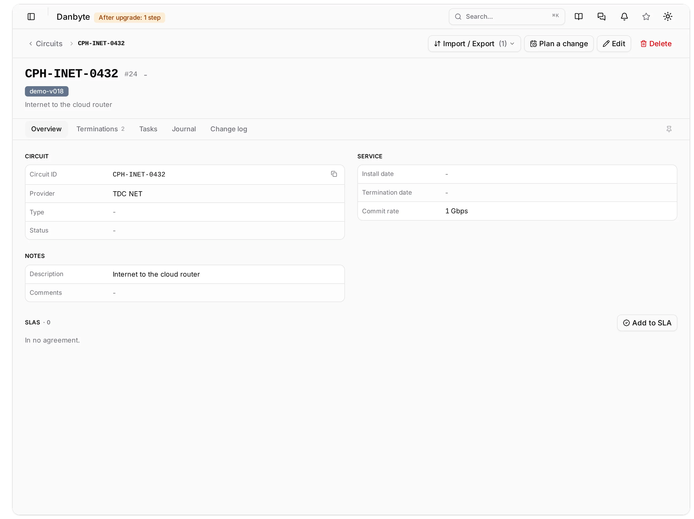The height and width of the screenshot is (519, 694).
Task: Open the chat messages icon
Action: coord(601,17)
